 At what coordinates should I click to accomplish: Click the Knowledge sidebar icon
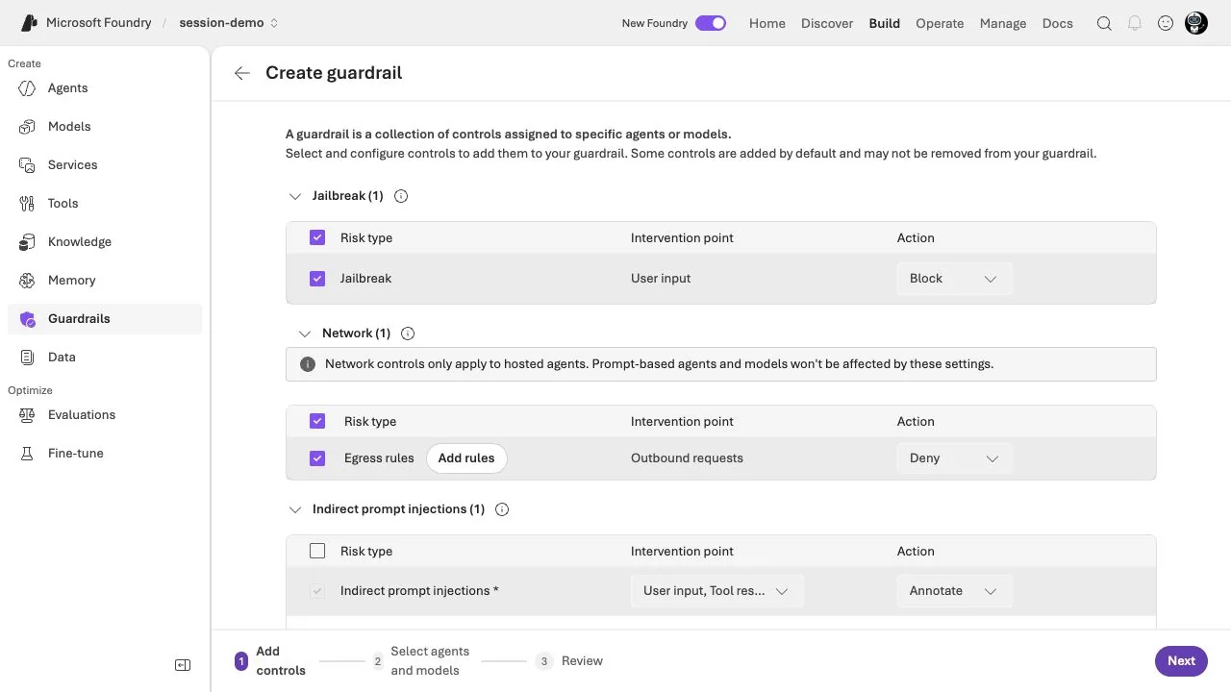[28, 242]
